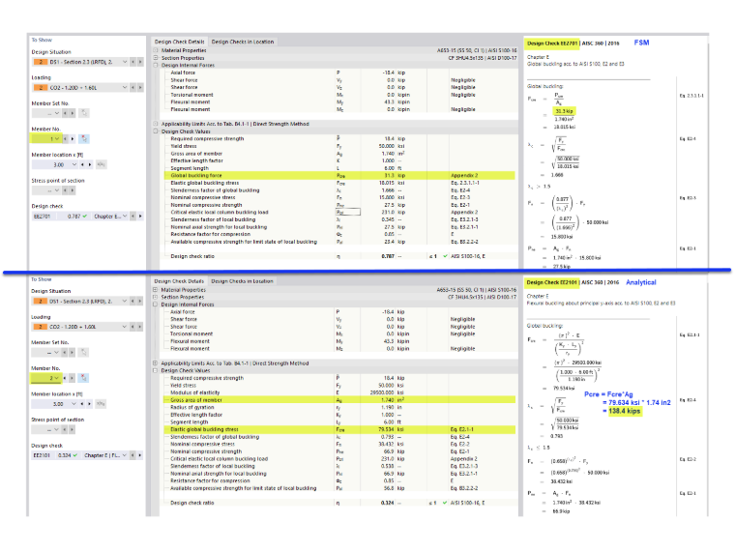
Task: Select Radius of gyration row in Analytical panel
Action: [x=339, y=407]
